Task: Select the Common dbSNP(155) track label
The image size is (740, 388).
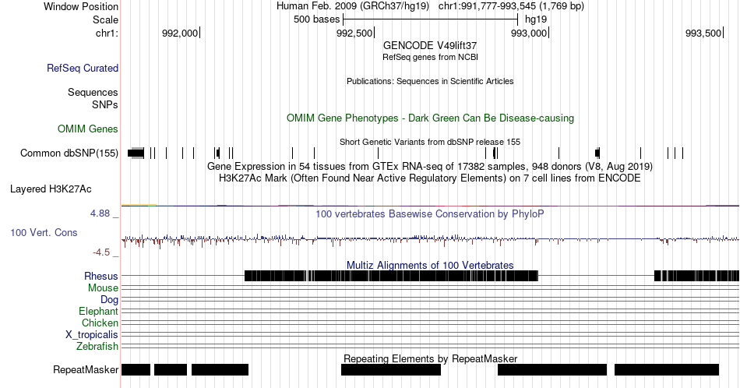Action: pos(69,153)
